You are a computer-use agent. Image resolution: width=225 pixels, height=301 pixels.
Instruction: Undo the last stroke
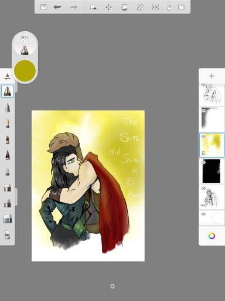(57, 7)
